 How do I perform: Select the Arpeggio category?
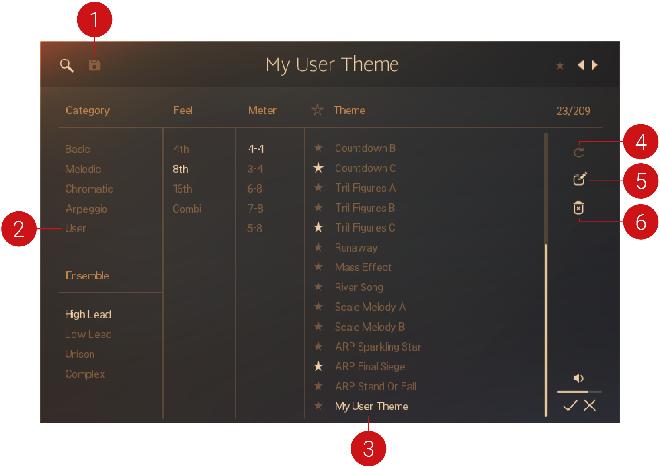pyautogui.click(x=86, y=209)
